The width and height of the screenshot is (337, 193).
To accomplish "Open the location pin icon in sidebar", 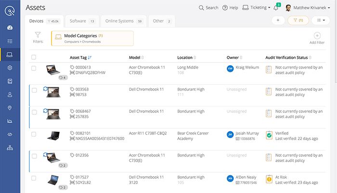I will [x=10, y=108].
